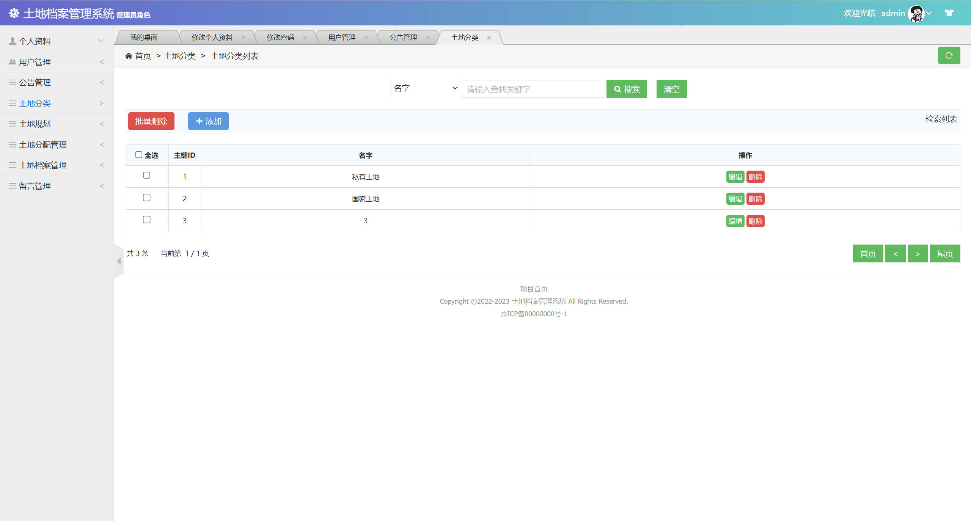Screen dimensions: 971x521
Task: Click the keyword search input field
Action: tap(533, 89)
